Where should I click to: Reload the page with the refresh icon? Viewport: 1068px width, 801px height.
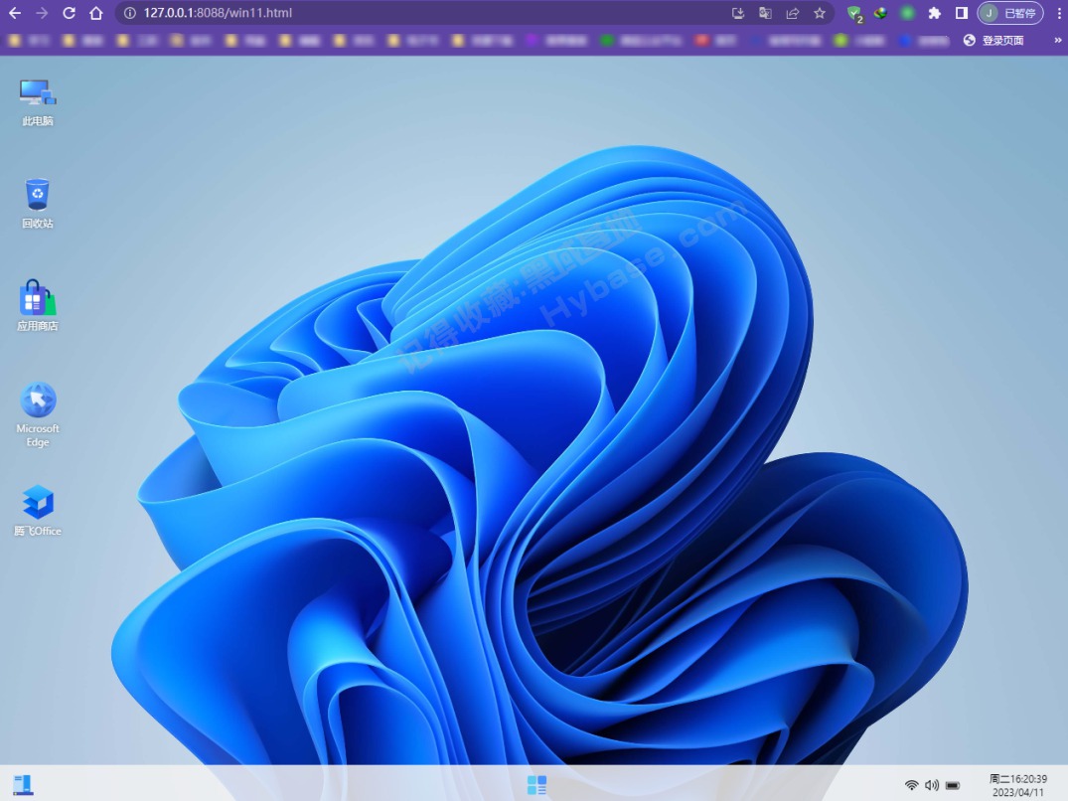(x=69, y=13)
